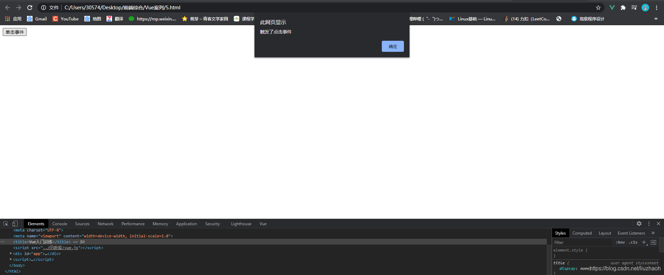This screenshot has width=664, height=275.
Task: Open DevTools settings gear
Action: (639, 224)
